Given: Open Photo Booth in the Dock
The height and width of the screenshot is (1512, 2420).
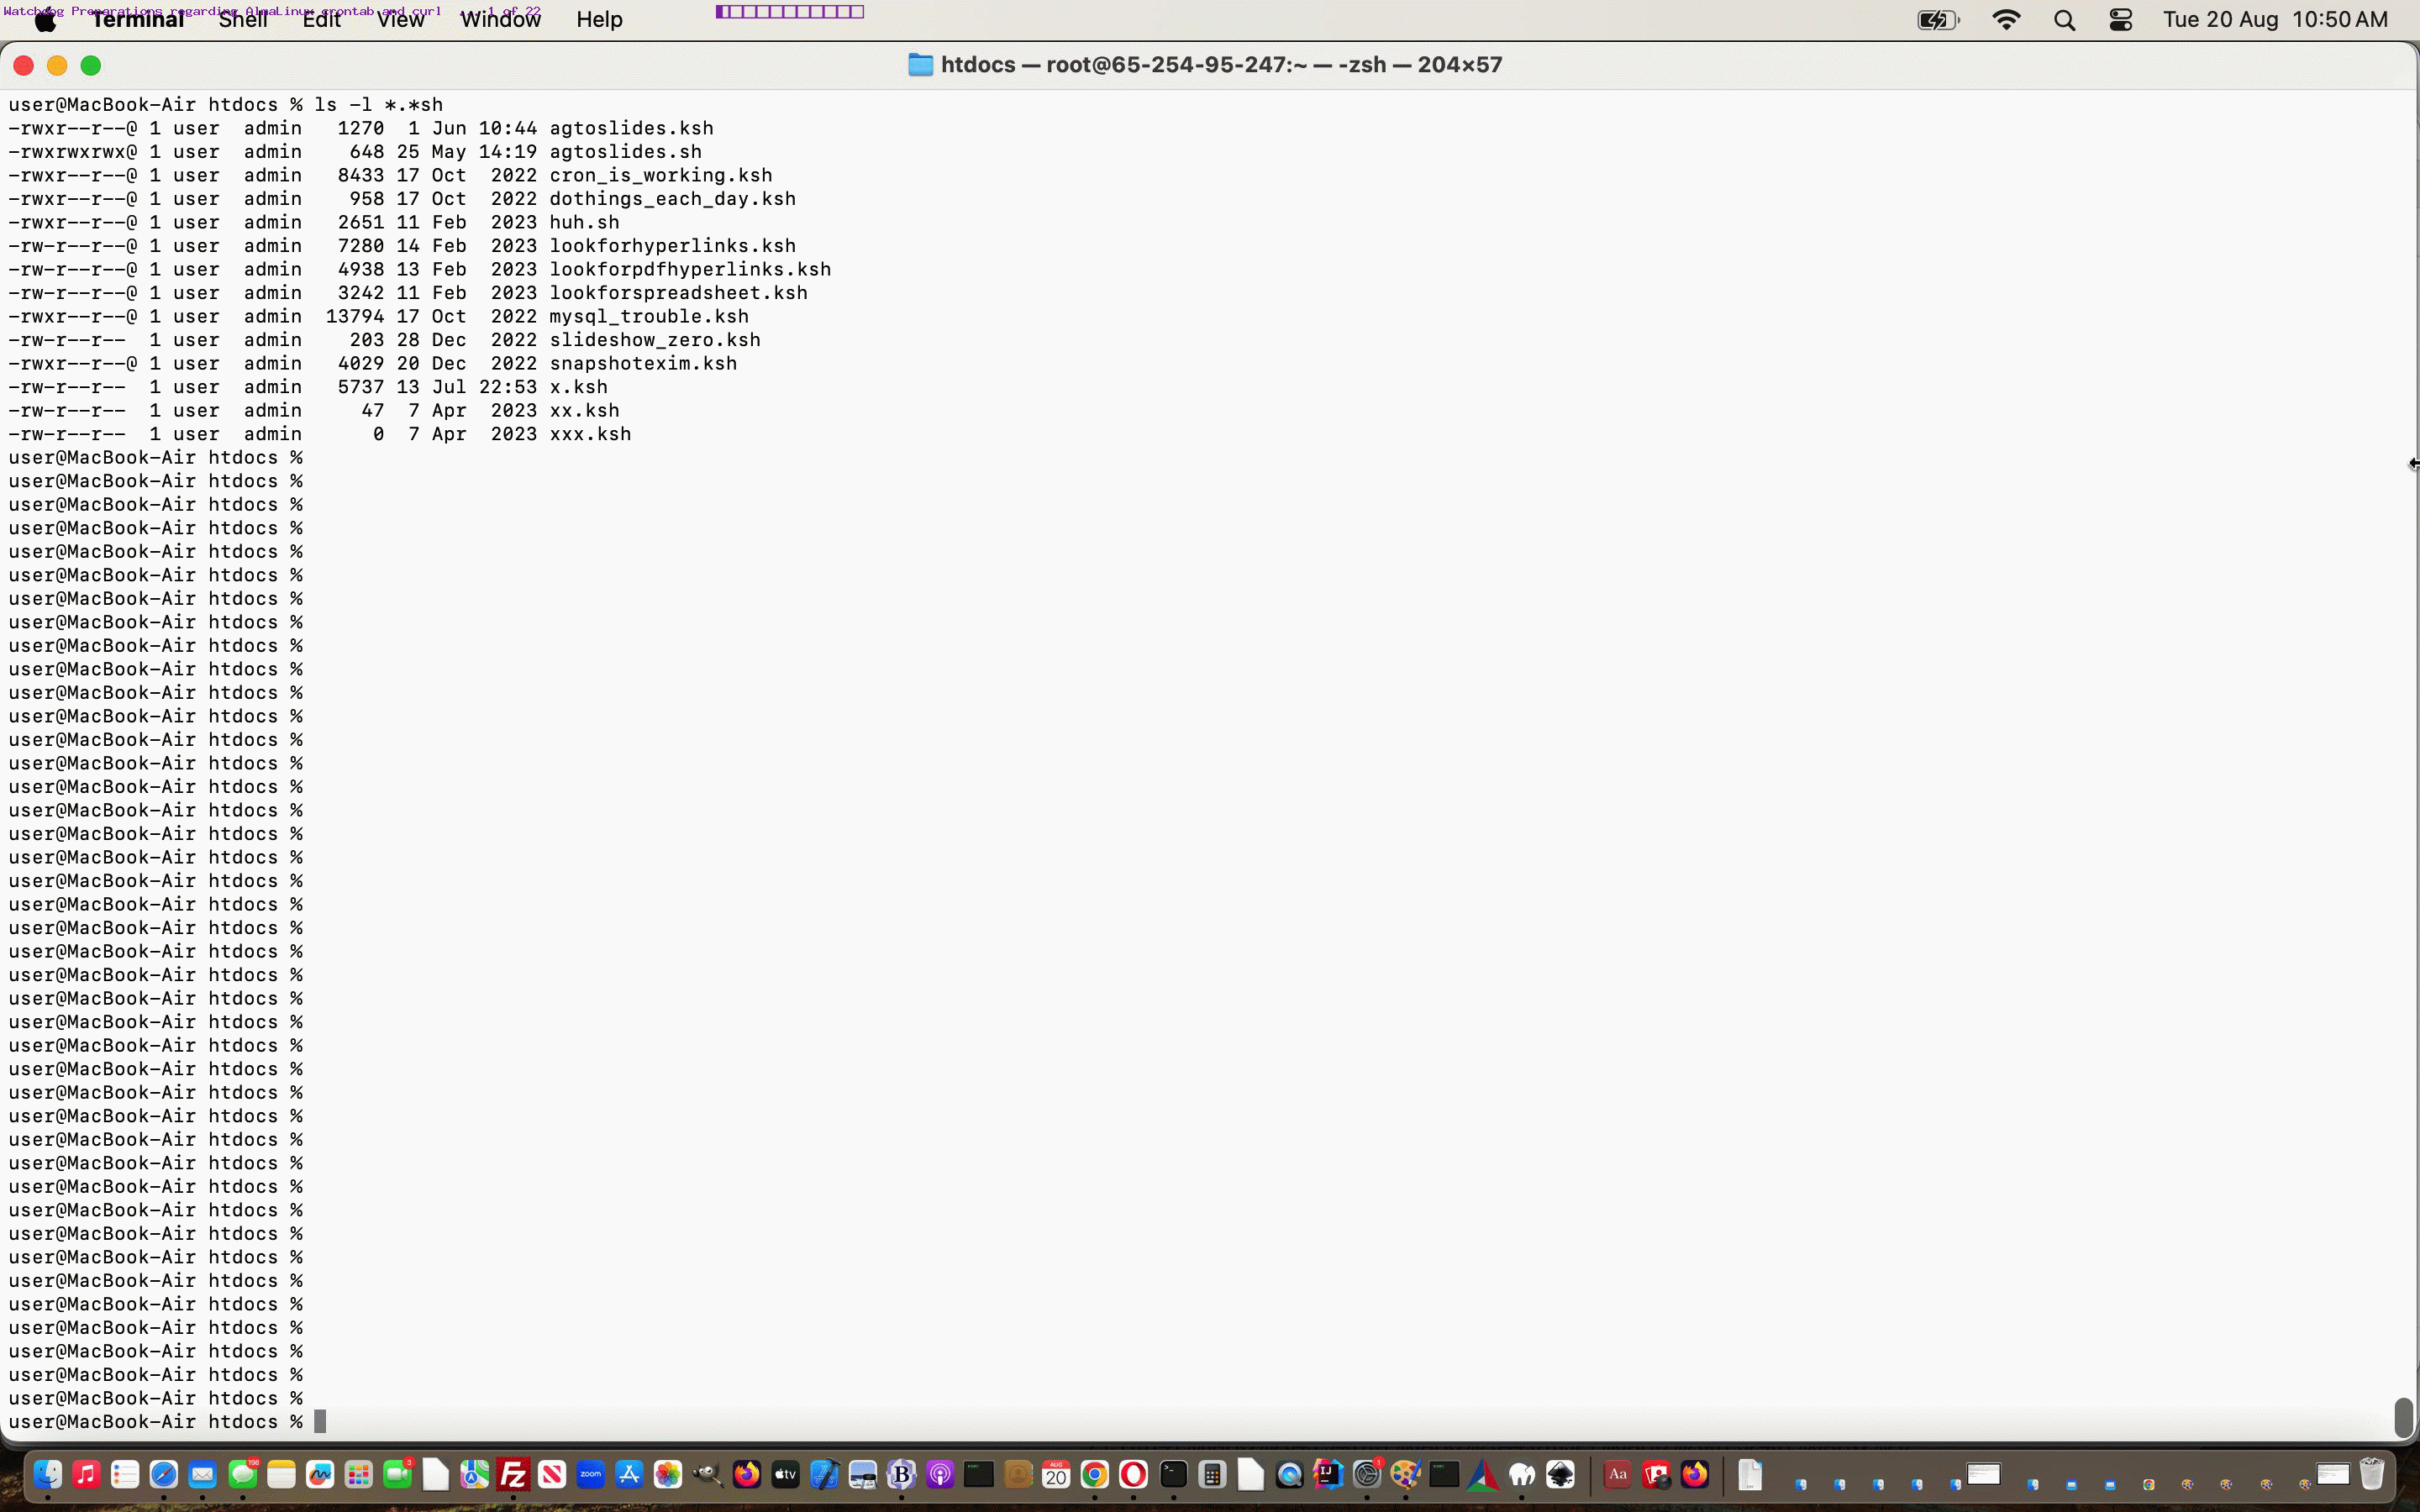Looking at the screenshot, I should coord(1656,1474).
